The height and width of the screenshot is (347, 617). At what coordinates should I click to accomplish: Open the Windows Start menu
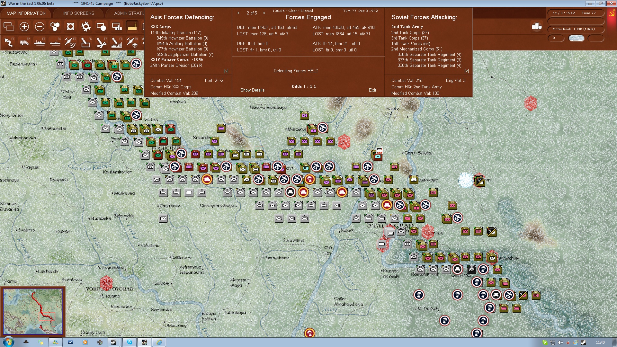coord(9,342)
